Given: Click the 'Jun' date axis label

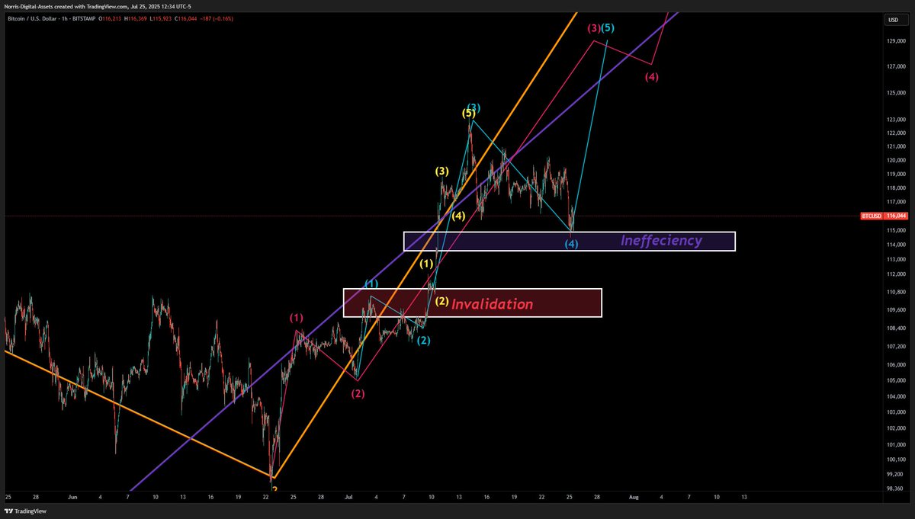Looking at the screenshot, I should pos(72,497).
